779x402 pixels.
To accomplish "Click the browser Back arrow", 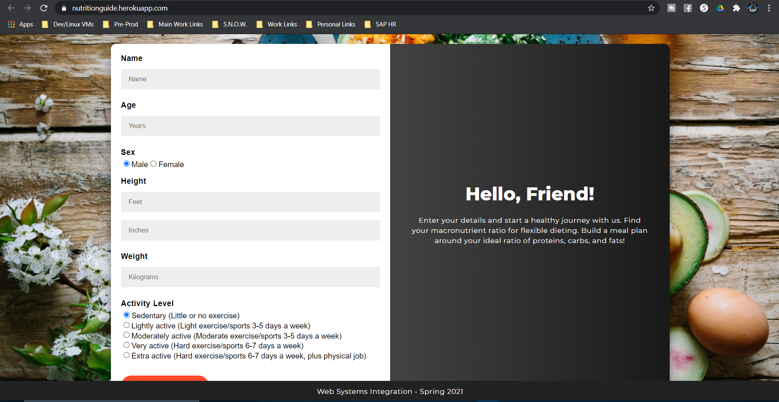I will [x=11, y=8].
